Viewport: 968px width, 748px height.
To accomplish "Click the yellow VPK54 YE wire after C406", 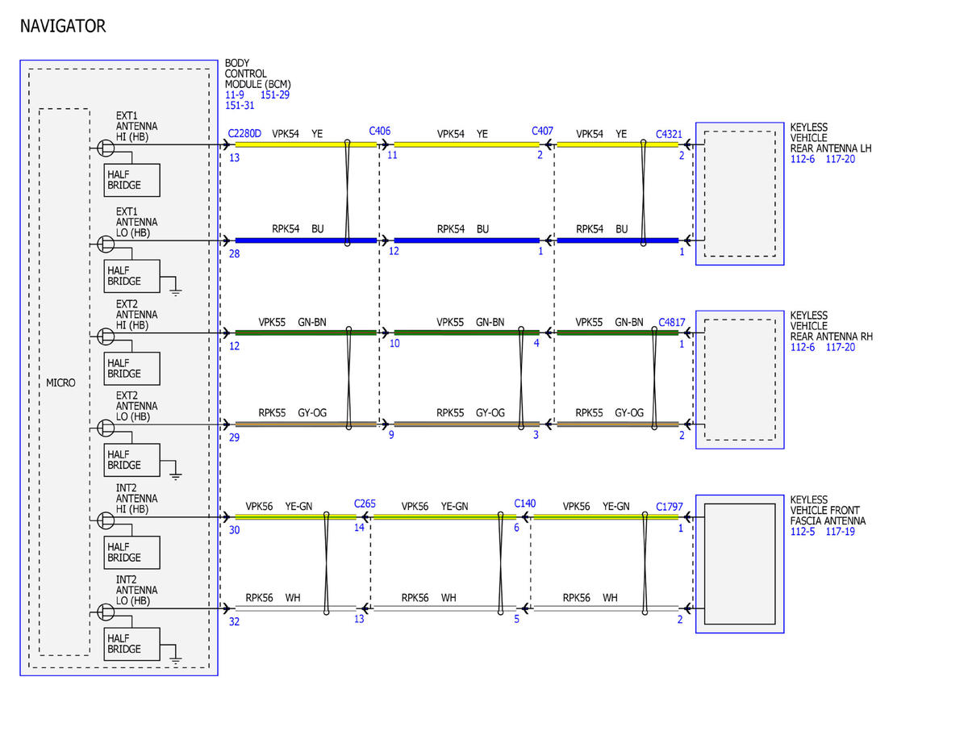I will click(x=466, y=145).
